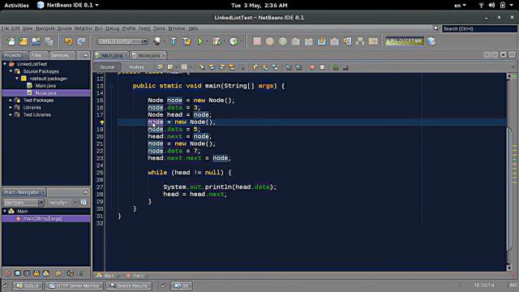Click the Clean and Build icon

pos(187,41)
